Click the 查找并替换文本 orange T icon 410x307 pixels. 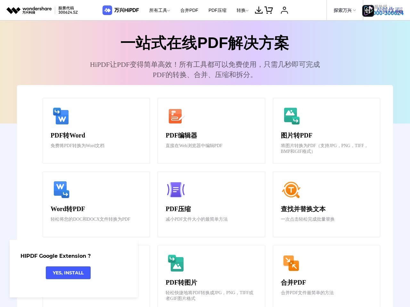tap(291, 190)
